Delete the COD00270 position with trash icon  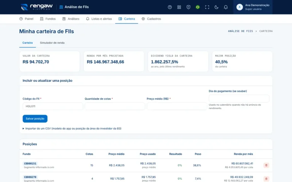pos(266,179)
